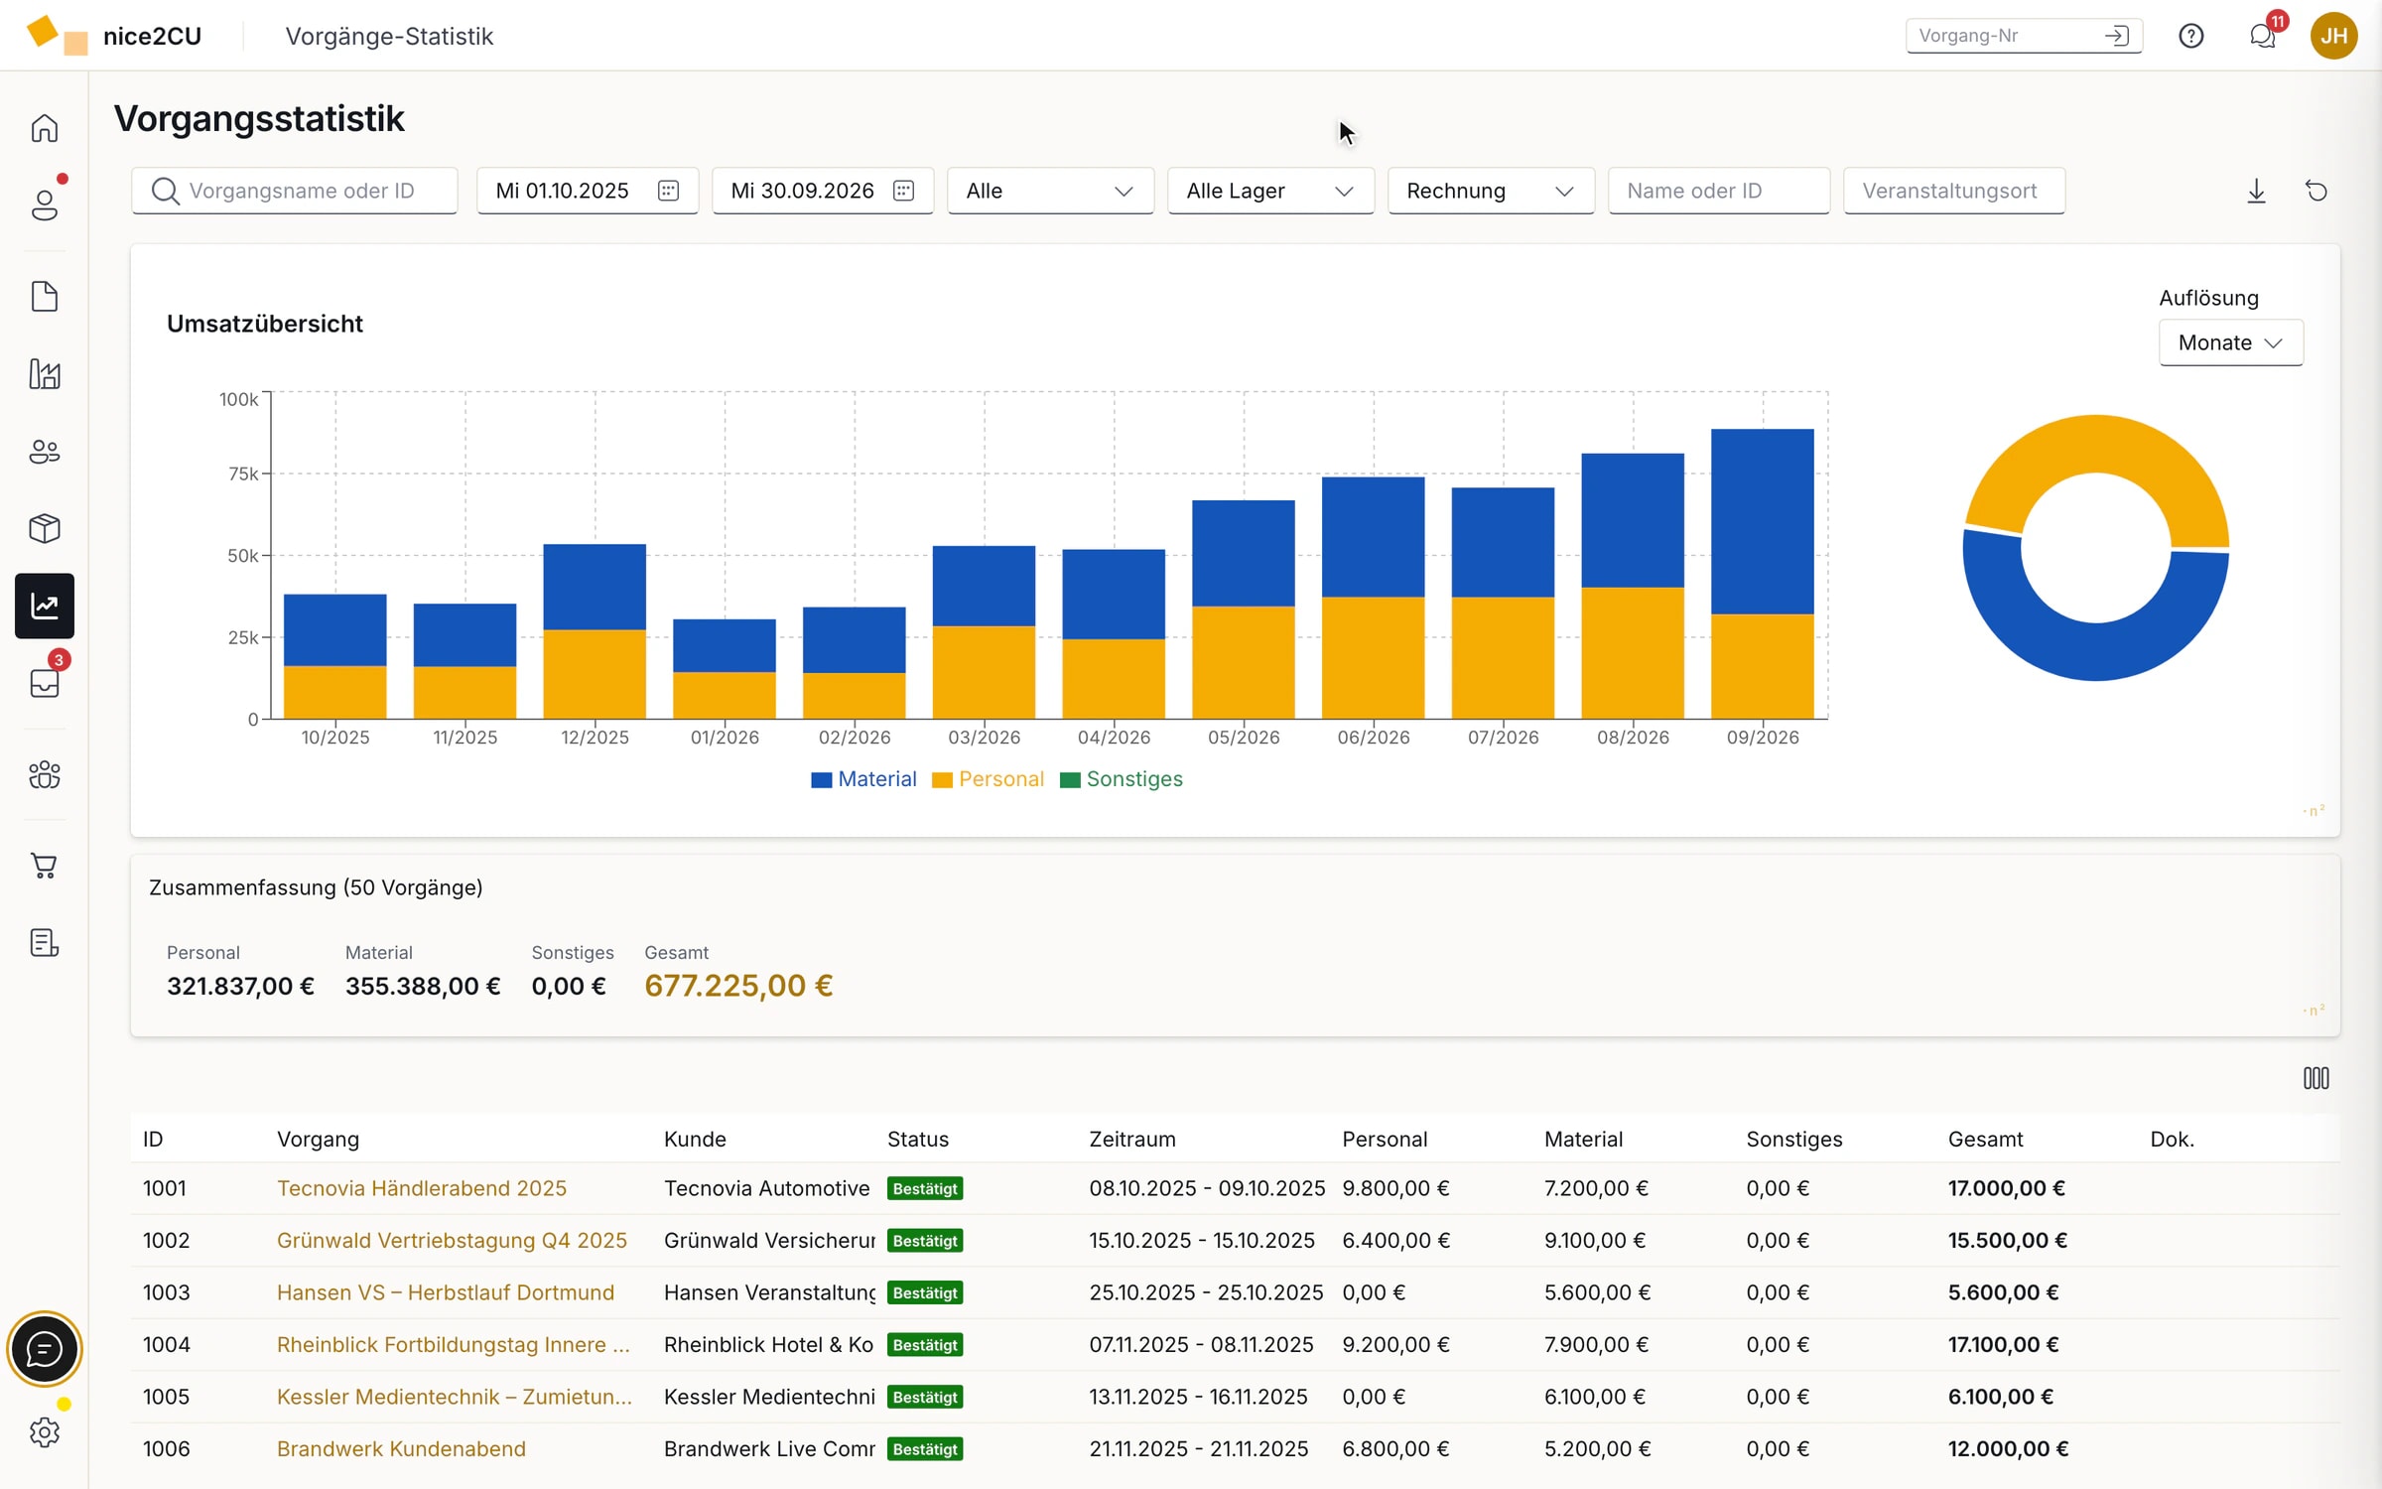This screenshot has width=2382, height=1489.
Task: Focus the Veranstaltungsort filter field
Action: (x=1954, y=191)
